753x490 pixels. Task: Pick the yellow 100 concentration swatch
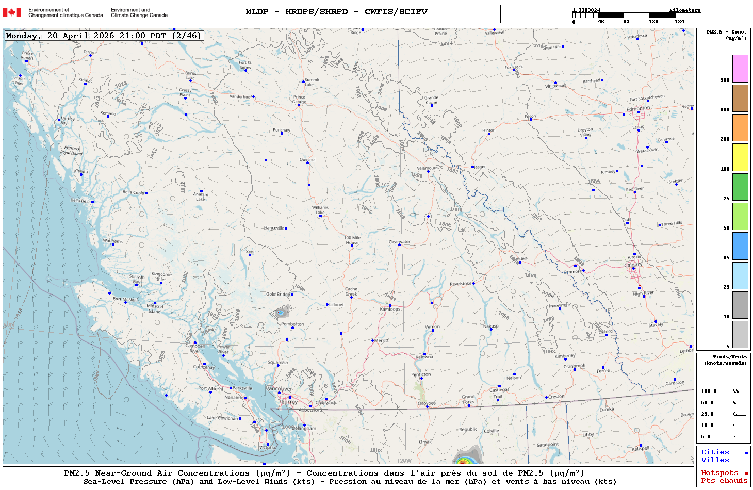(x=740, y=157)
